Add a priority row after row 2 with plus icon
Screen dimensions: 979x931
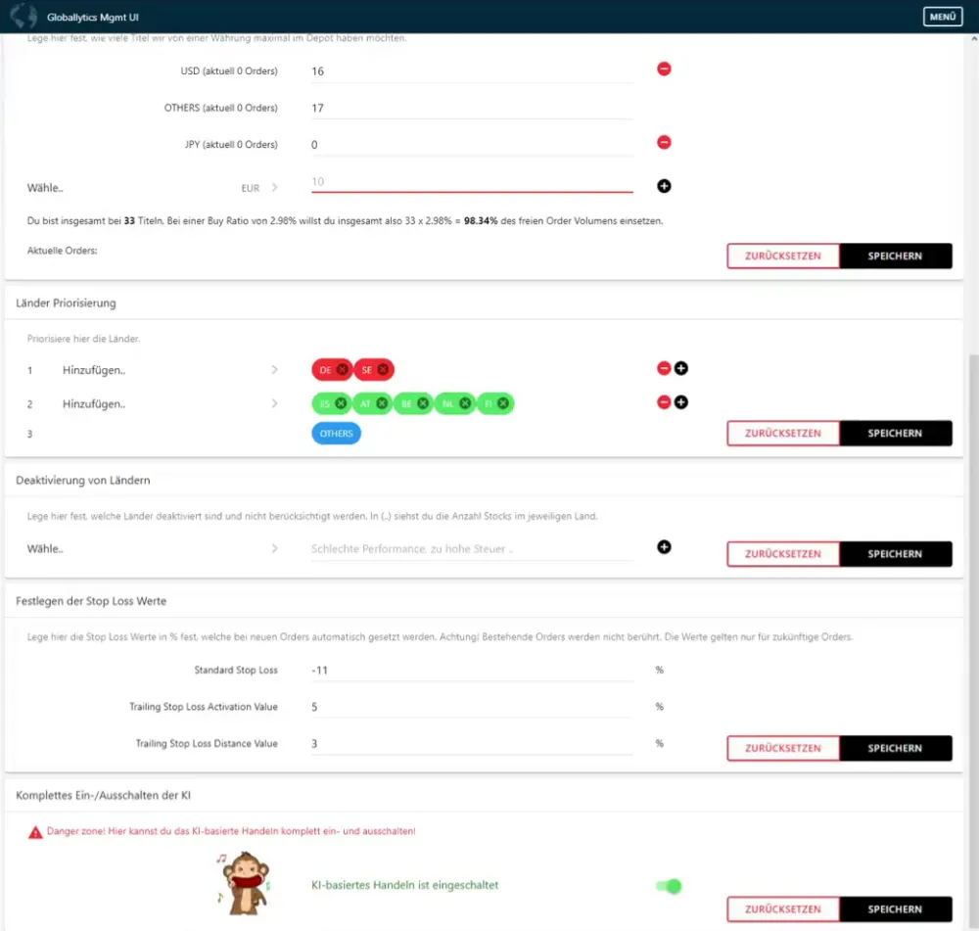click(x=681, y=402)
